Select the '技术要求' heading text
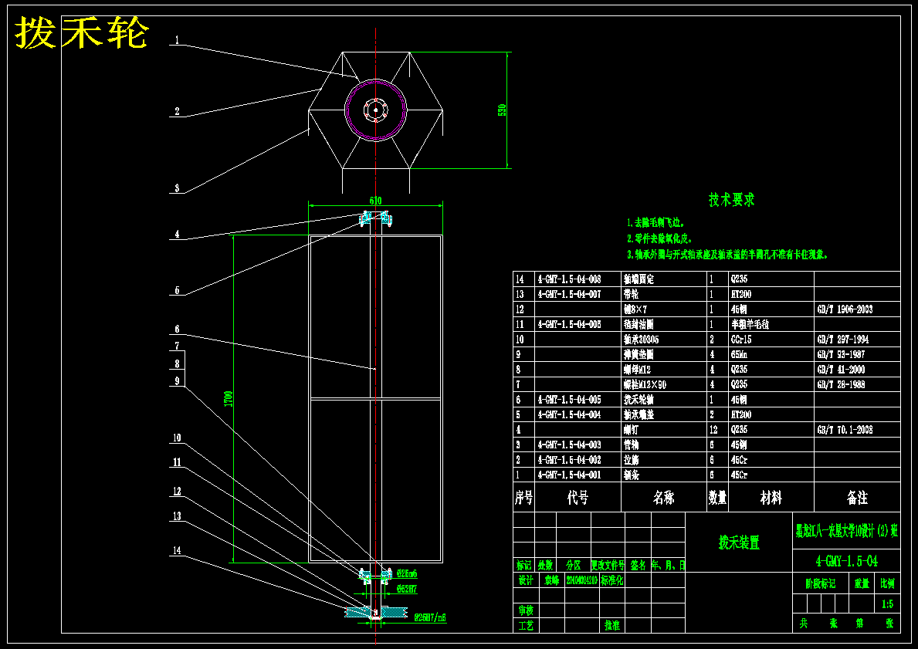 click(x=731, y=200)
